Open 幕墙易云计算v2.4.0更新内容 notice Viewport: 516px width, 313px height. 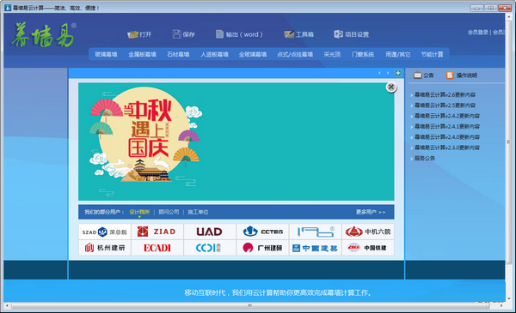pyautogui.click(x=447, y=137)
